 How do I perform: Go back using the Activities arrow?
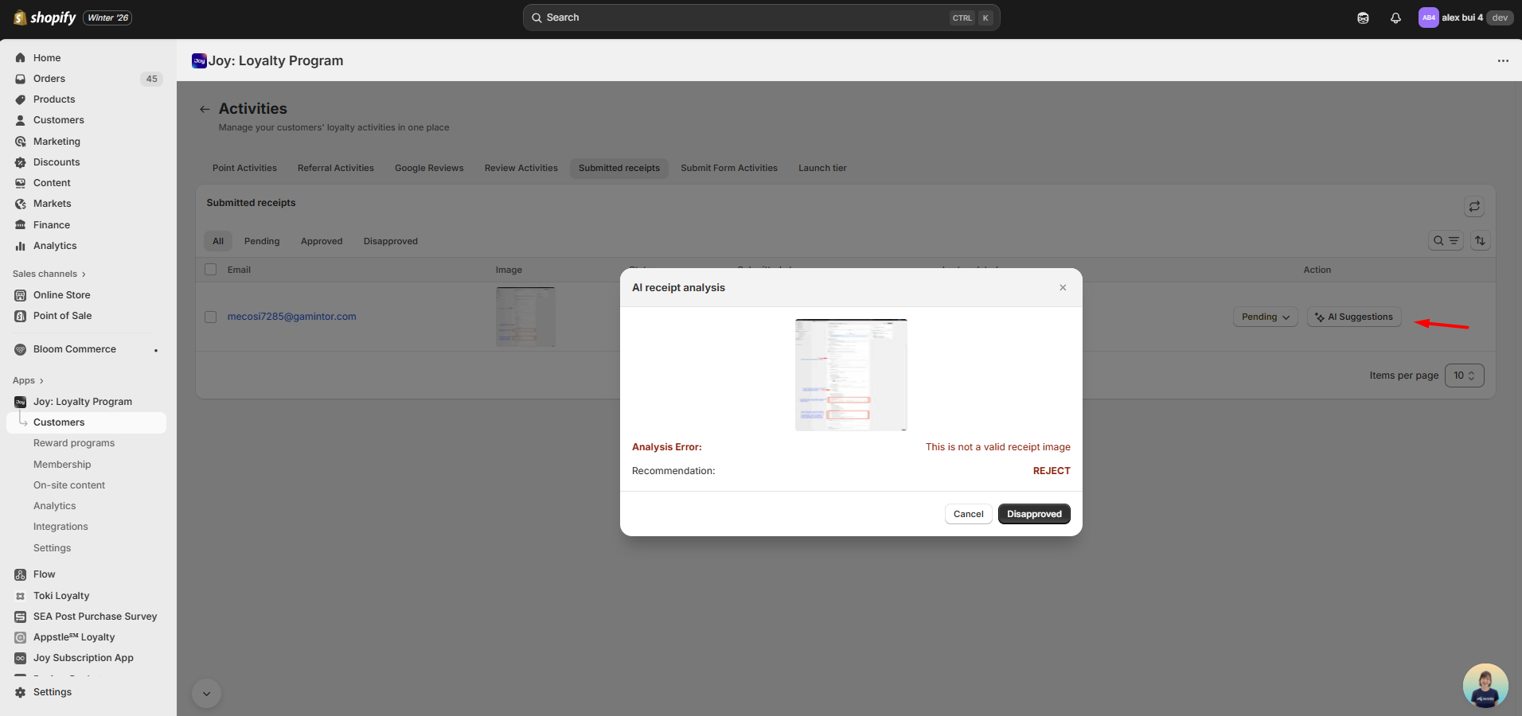click(x=205, y=109)
